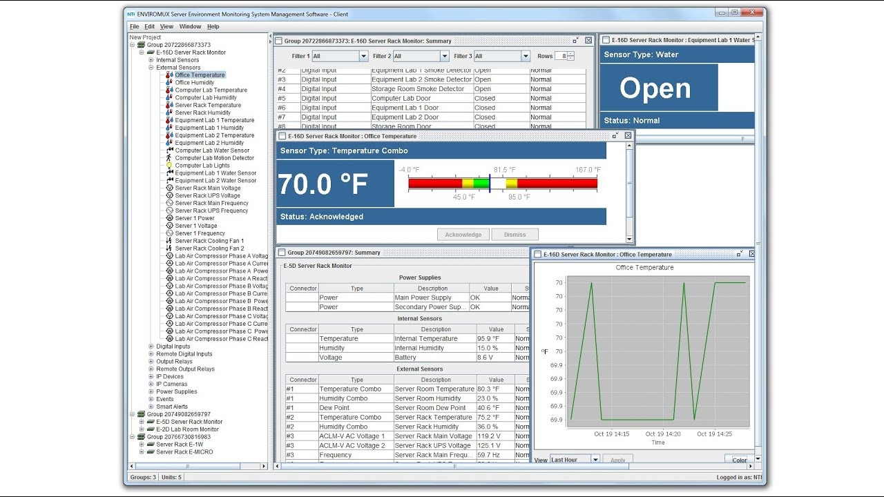Viewport: 884px width, 497px height.
Task: Click the Rows number input field
Action: [562, 57]
